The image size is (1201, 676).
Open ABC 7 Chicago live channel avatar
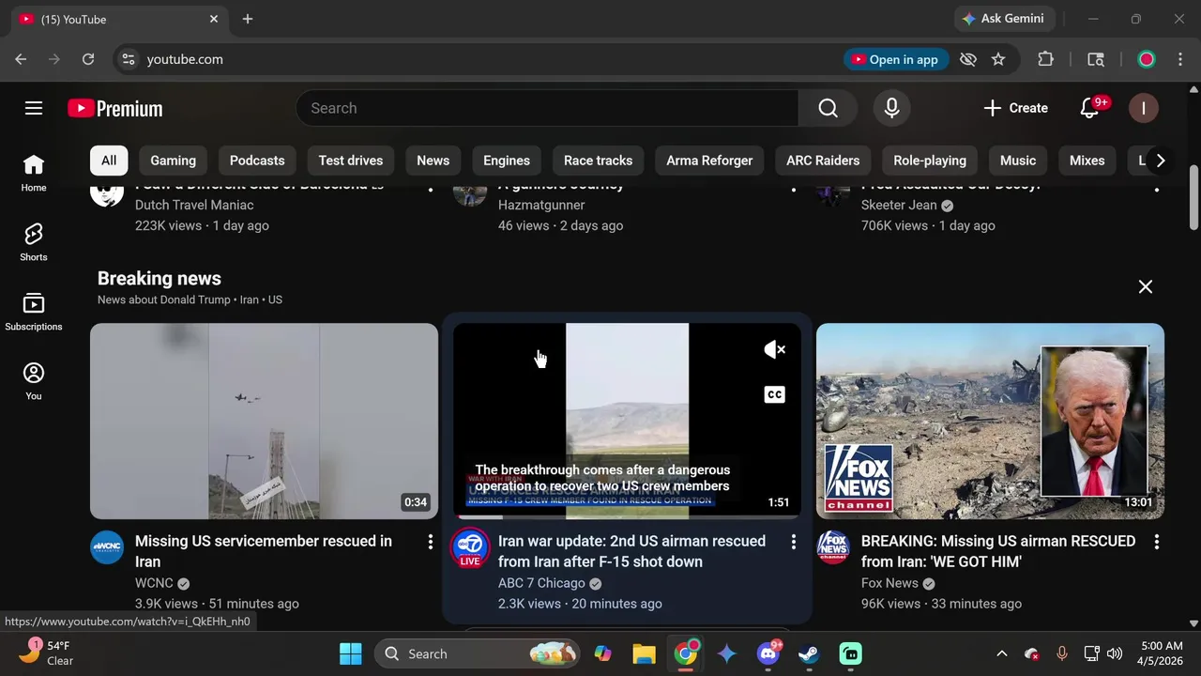(470, 548)
